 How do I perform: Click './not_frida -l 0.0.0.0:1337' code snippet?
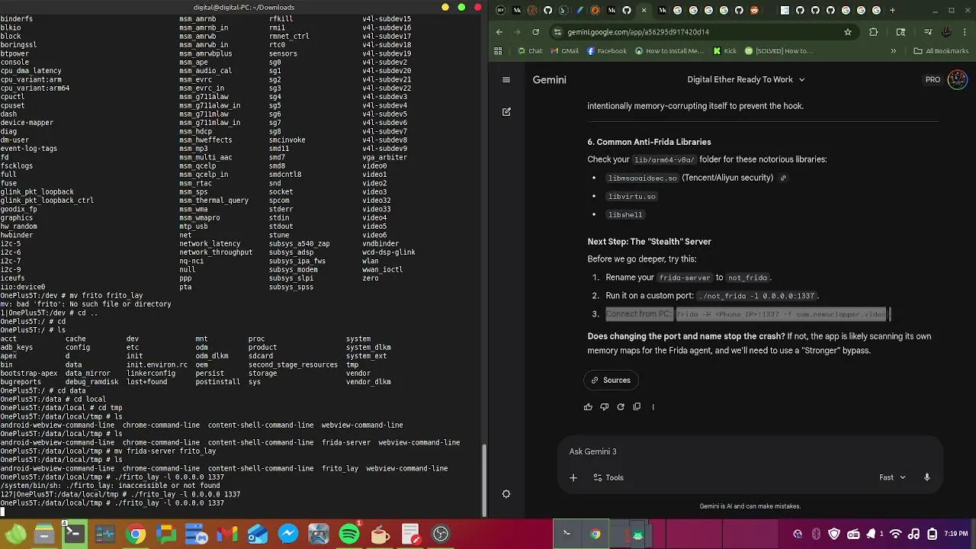click(758, 296)
